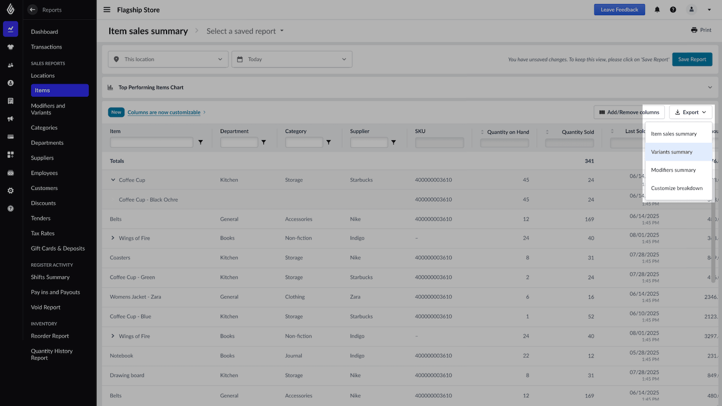Collapse the Coffee Cup row chevron
This screenshot has height=406, width=722.
coord(113,180)
